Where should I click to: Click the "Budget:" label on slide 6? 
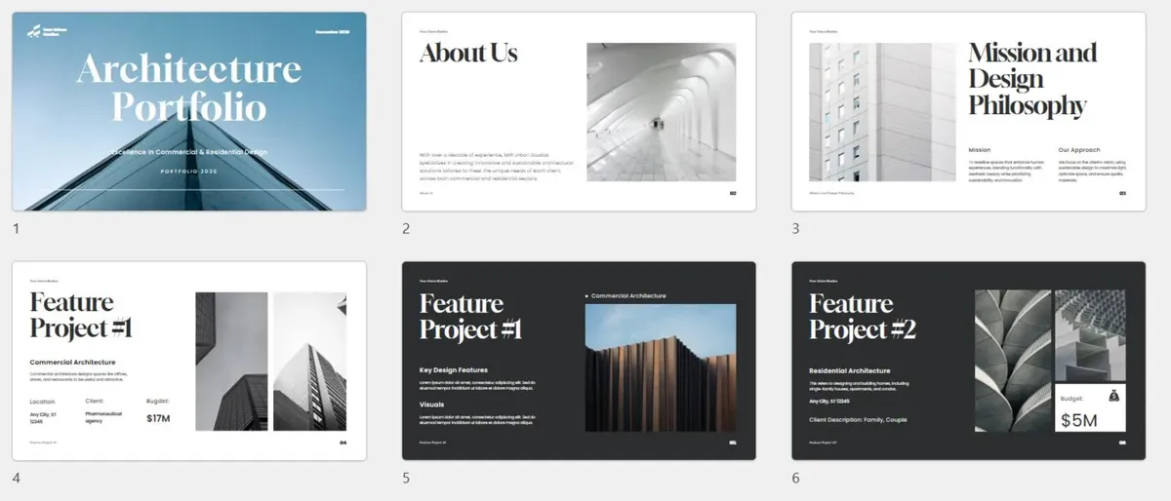pyautogui.click(x=1072, y=398)
